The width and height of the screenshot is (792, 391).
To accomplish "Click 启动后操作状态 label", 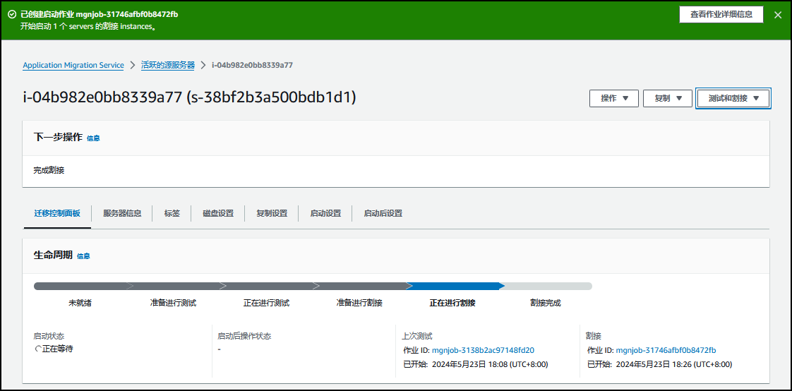I will coord(244,336).
